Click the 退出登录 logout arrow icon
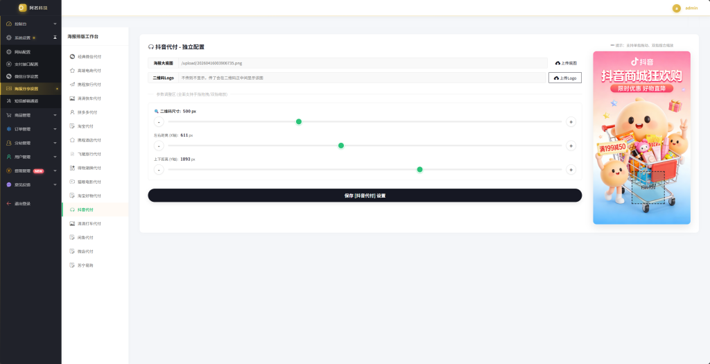Viewport: 710px width, 364px height. coord(9,204)
